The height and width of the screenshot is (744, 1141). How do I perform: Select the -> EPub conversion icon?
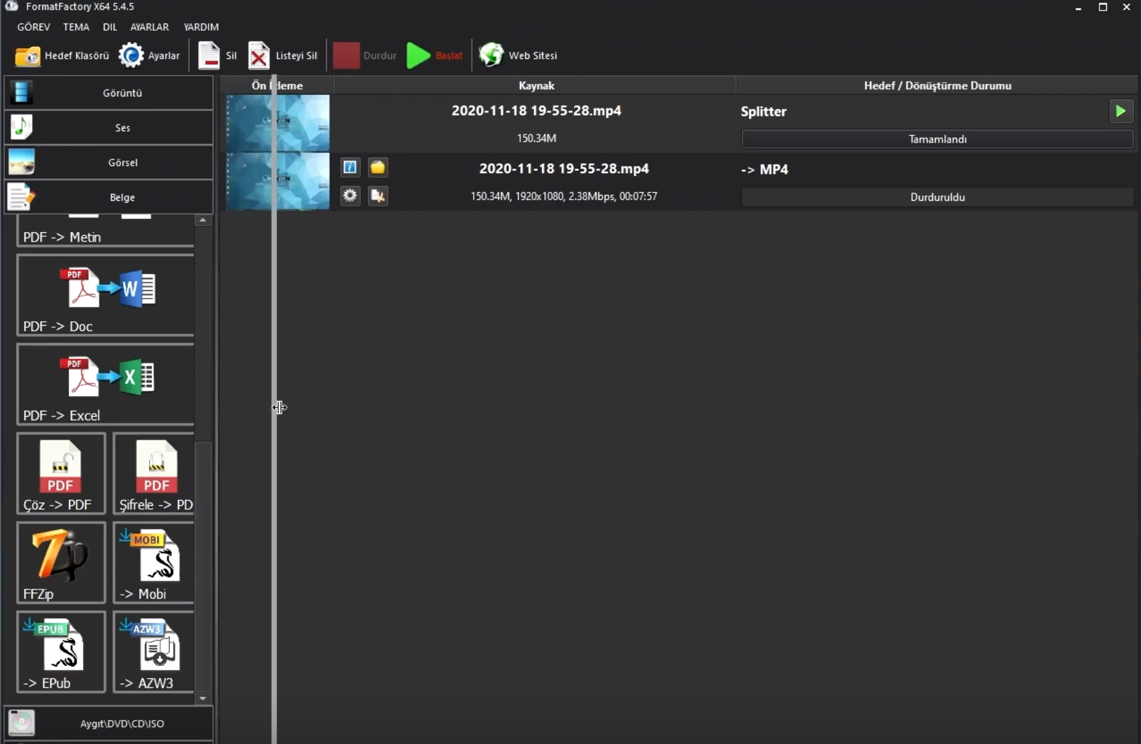coord(61,652)
